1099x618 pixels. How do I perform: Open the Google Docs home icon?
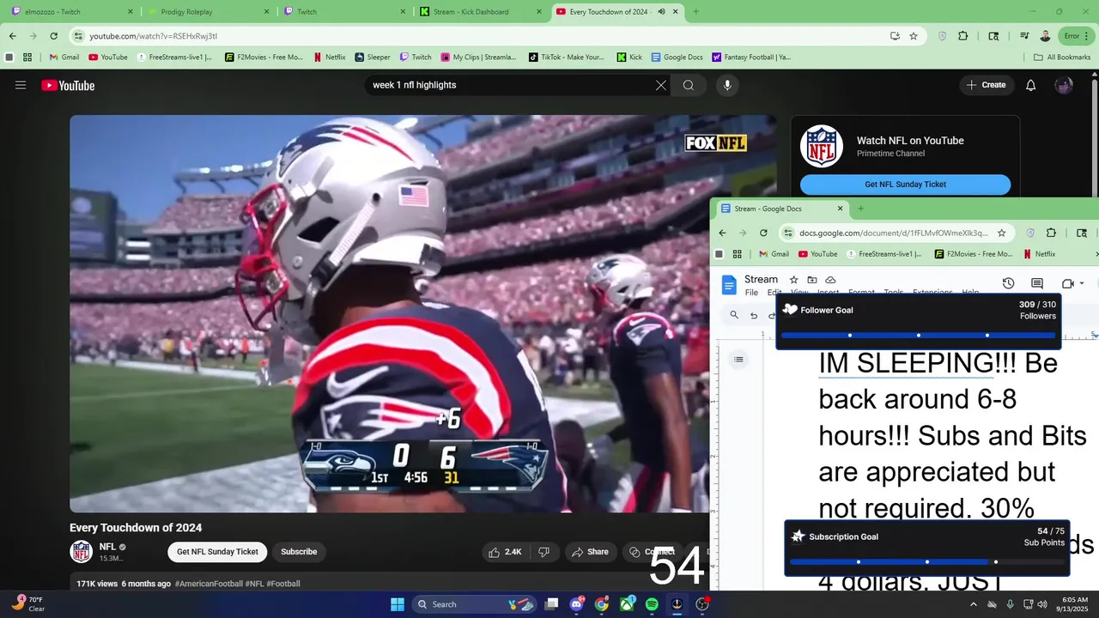click(x=729, y=285)
